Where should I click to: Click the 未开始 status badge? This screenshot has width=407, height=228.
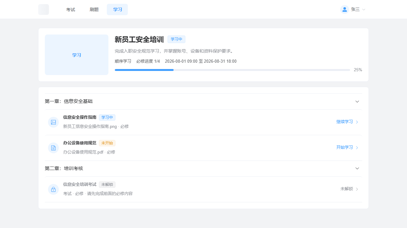coord(107,143)
